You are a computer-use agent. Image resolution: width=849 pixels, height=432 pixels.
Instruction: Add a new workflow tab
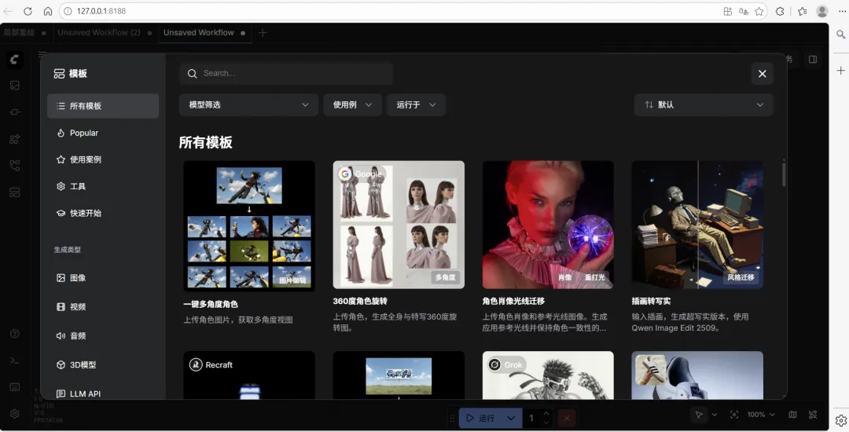click(x=263, y=33)
